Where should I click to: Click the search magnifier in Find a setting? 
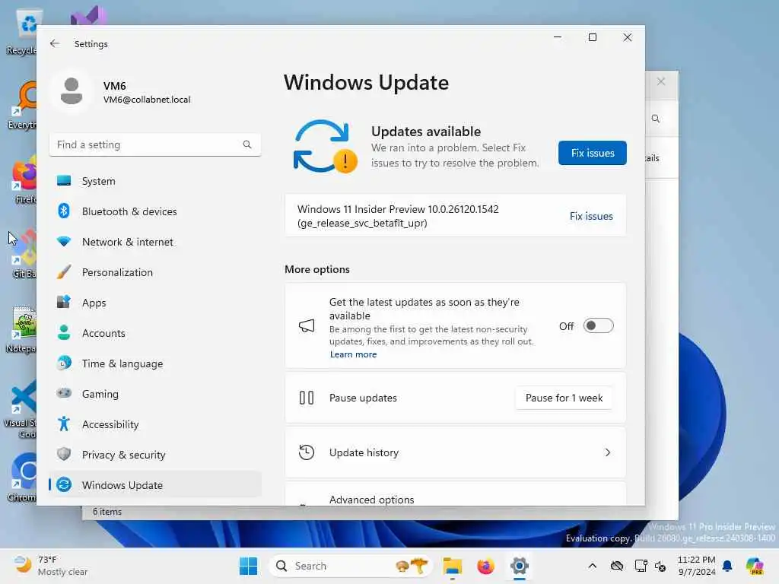click(x=247, y=144)
